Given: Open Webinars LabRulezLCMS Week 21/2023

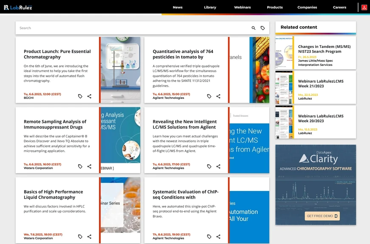Looking at the screenshot, I should pyautogui.click(x=321, y=84).
